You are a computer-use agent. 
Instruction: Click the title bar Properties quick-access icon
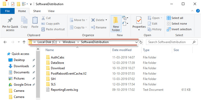[13, 4]
